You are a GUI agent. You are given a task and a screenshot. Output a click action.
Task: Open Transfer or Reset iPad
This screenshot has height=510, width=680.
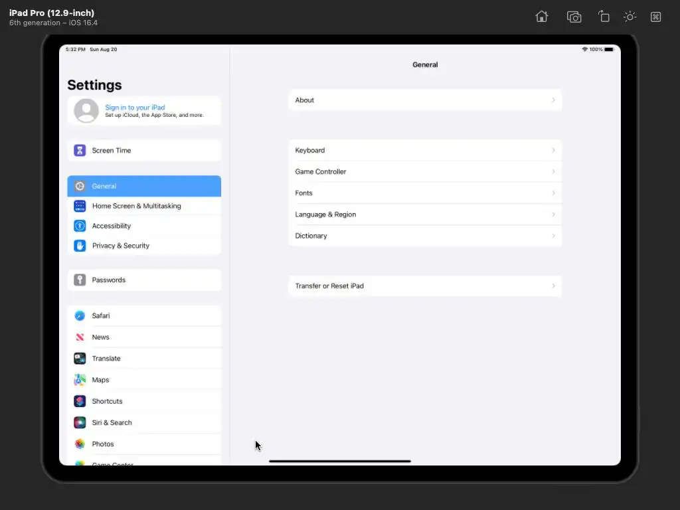(425, 286)
